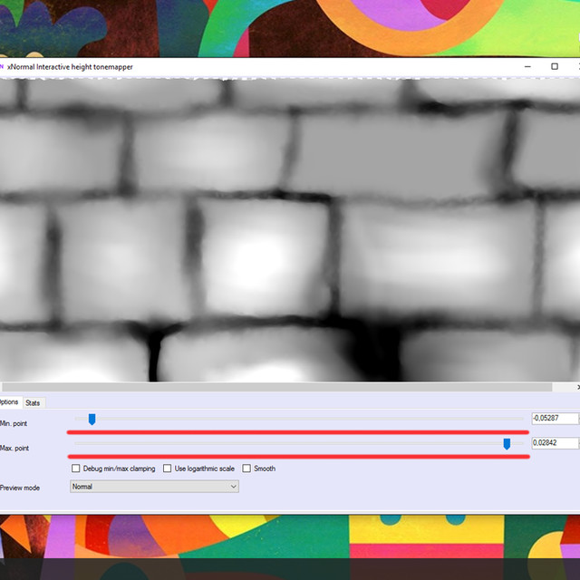Toggle Use logarithmic scale checkbox

pyautogui.click(x=167, y=469)
